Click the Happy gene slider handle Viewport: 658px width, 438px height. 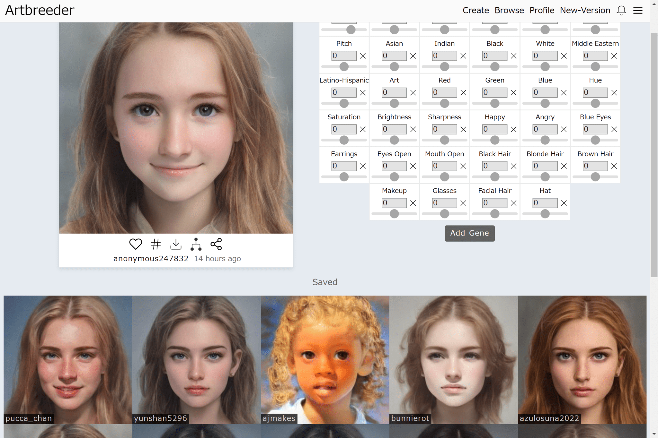coord(495,140)
